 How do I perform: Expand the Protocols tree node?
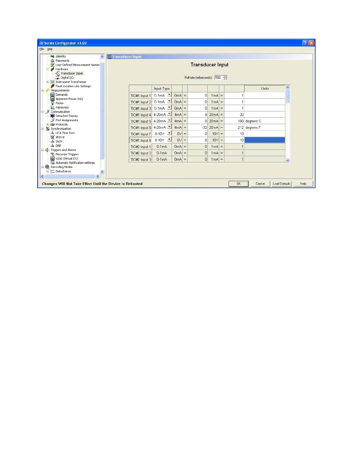click(x=48, y=124)
